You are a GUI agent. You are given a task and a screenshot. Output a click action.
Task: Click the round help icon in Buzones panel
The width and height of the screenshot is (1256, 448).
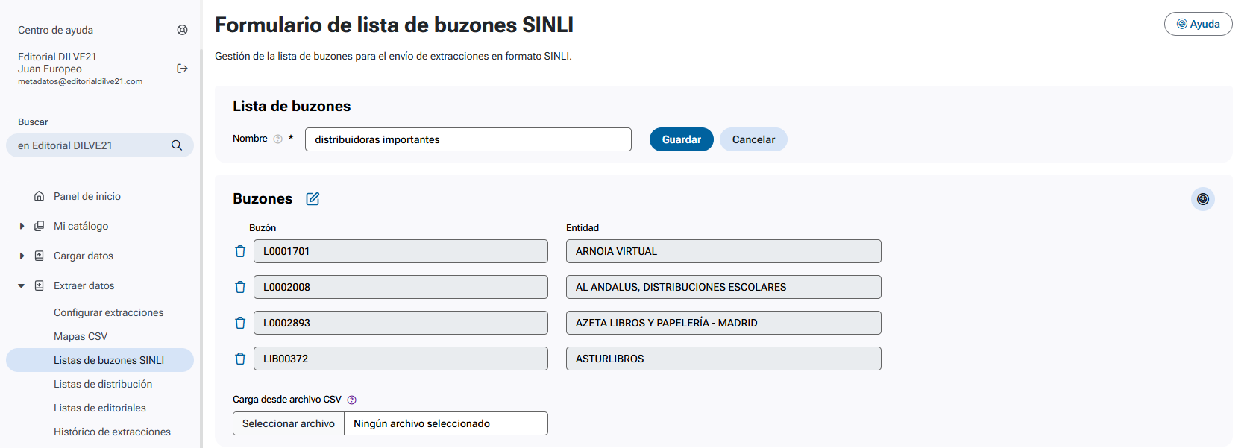[1202, 199]
